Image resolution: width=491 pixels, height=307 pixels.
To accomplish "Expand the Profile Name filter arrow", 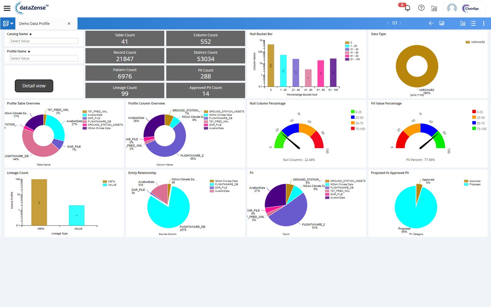I will [29, 51].
